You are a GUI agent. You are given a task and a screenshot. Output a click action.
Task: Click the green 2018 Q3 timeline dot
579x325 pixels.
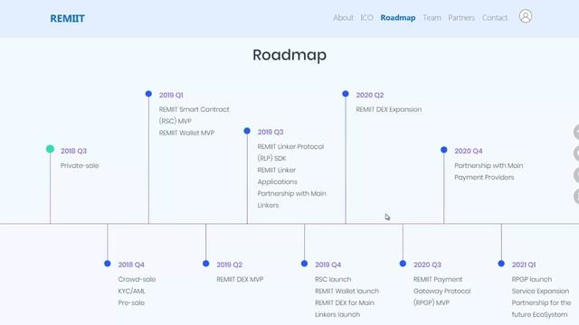[x=51, y=149]
